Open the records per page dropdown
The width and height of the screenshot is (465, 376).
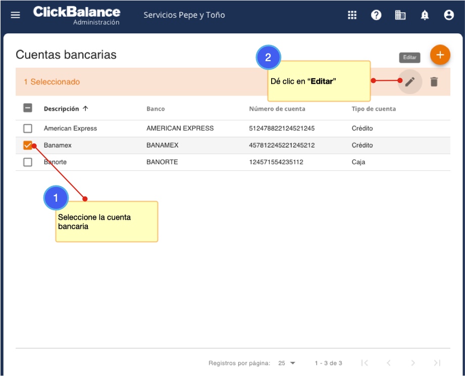(287, 363)
